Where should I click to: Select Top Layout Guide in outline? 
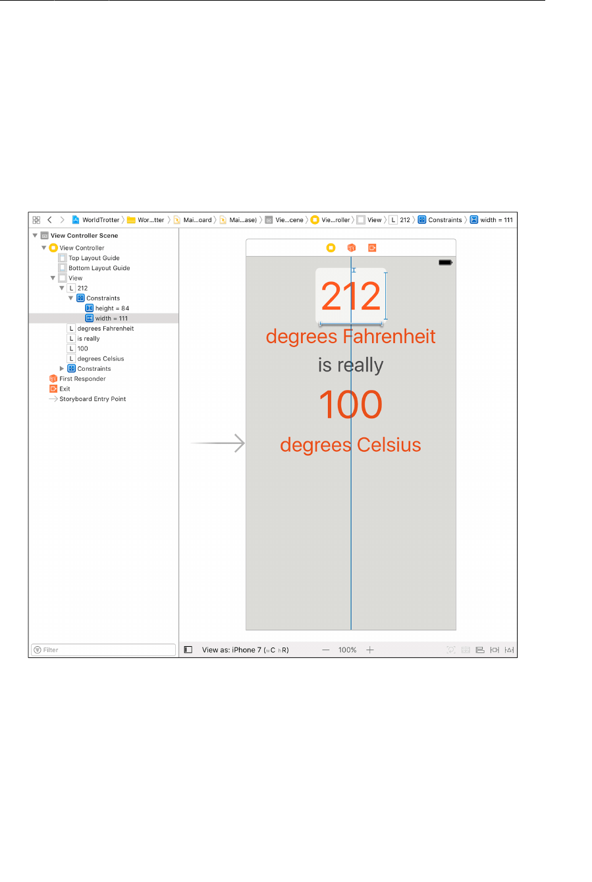coord(103,258)
